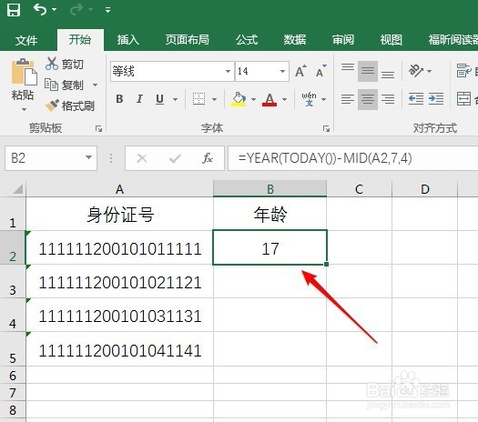Click the 剪切 scissors button
This screenshot has width=478, height=422.
tap(65, 64)
